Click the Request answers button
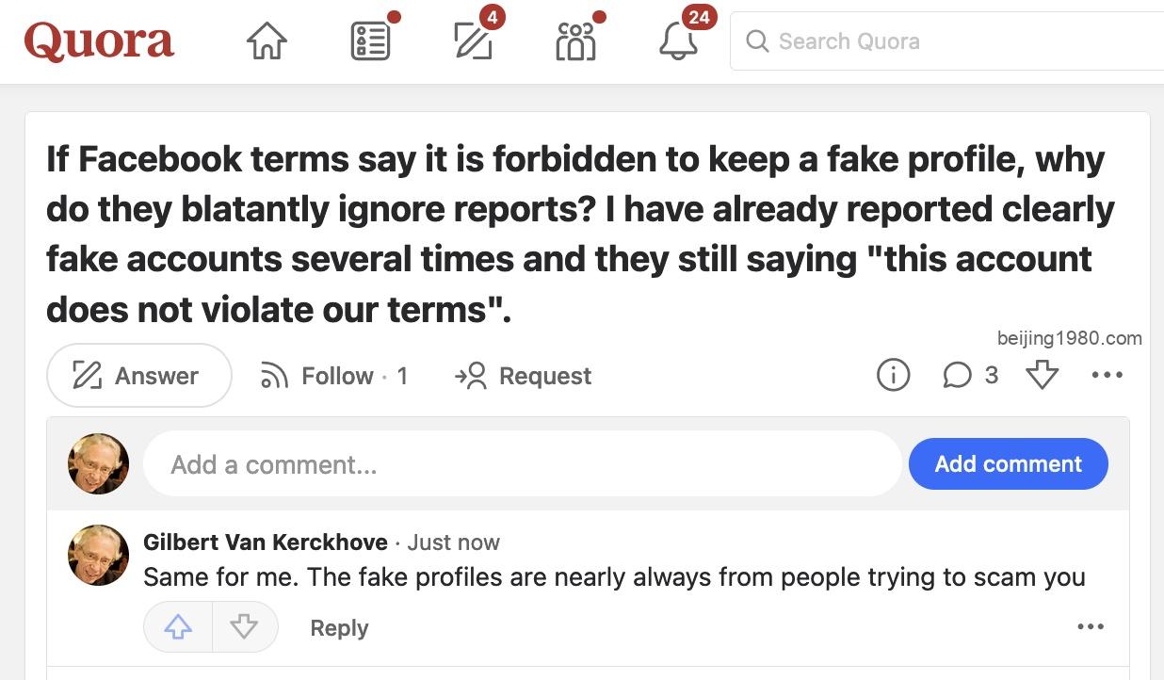 (x=523, y=376)
